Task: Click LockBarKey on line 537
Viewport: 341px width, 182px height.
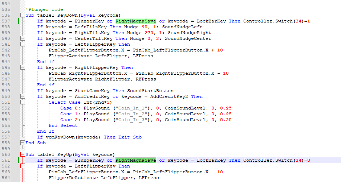Action: (211, 21)
